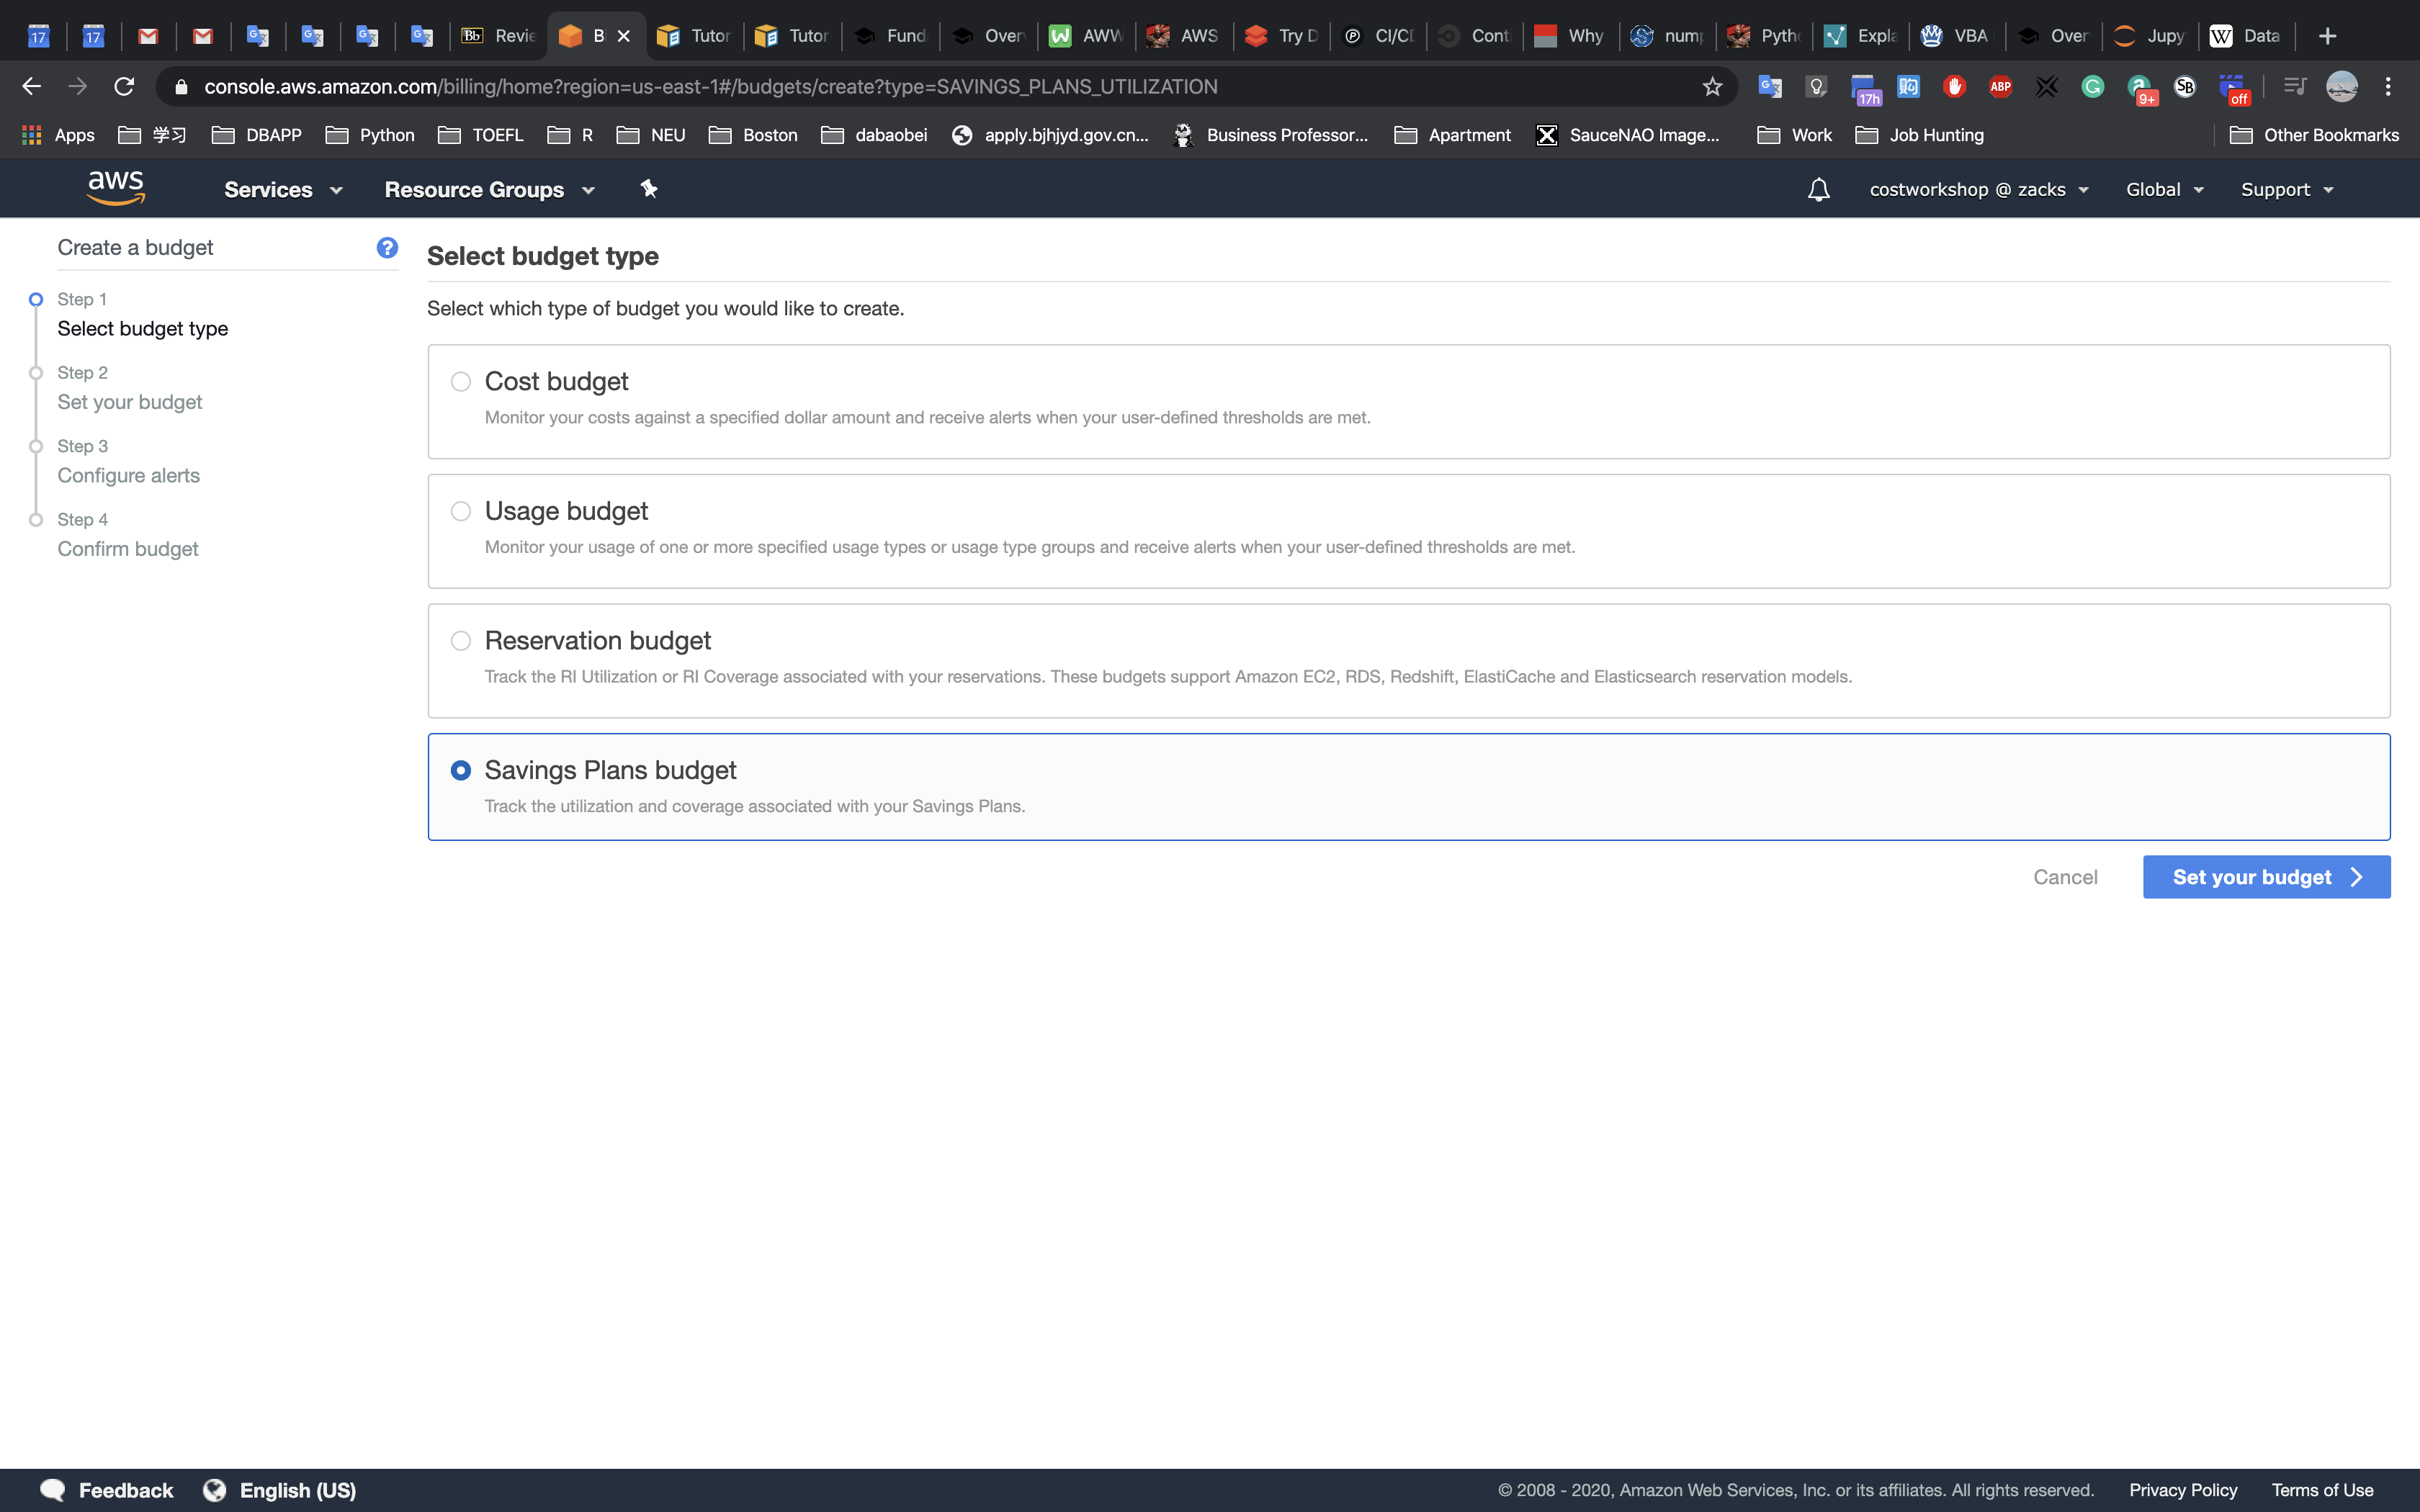Click the Feedback speech bubble icon

click(x=53, y=1490)
